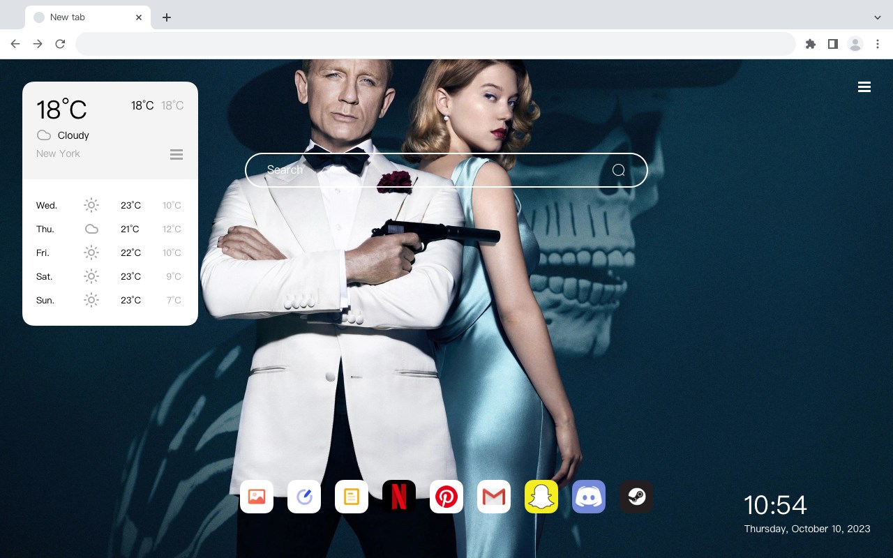Open the page hamburger menu at top right
Screen dimensions: 893x558
[x=864, y=87]
